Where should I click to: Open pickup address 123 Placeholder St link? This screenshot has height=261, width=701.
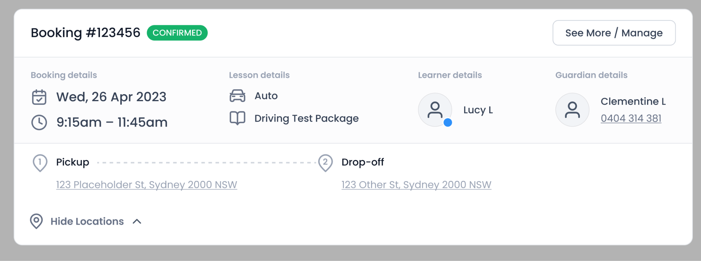click(146, 185)
